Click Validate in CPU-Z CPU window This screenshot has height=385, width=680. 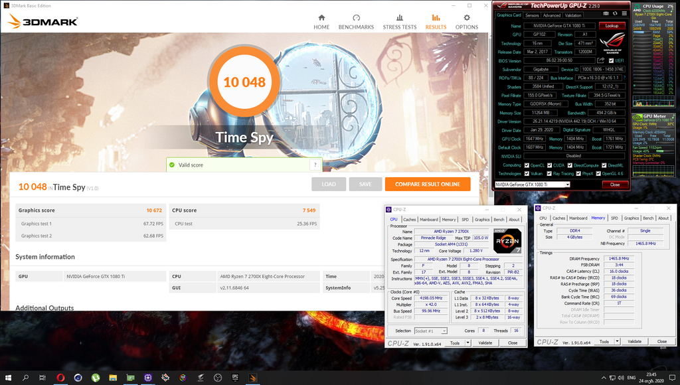(x=485, y=343)
